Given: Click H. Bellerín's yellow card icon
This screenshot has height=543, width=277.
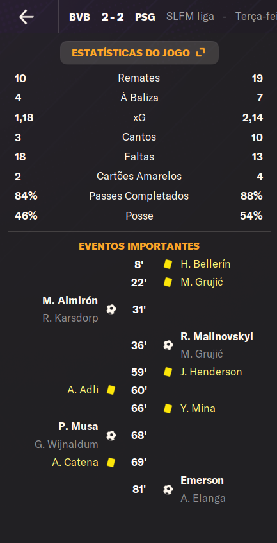Looking at the screenshot, I should 168,264.
